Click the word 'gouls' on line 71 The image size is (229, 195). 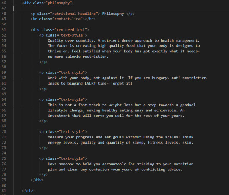point(118,137)
